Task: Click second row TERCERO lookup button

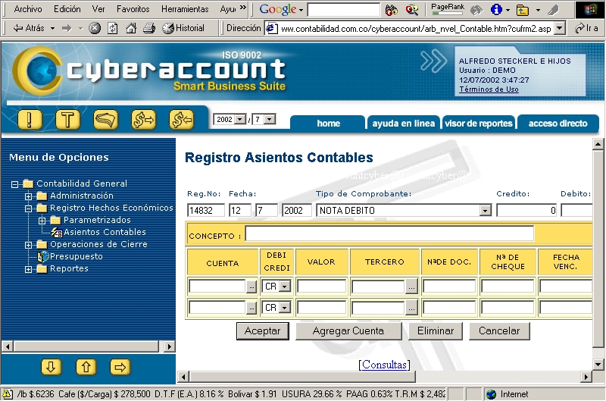Action: tap(411, 308)
